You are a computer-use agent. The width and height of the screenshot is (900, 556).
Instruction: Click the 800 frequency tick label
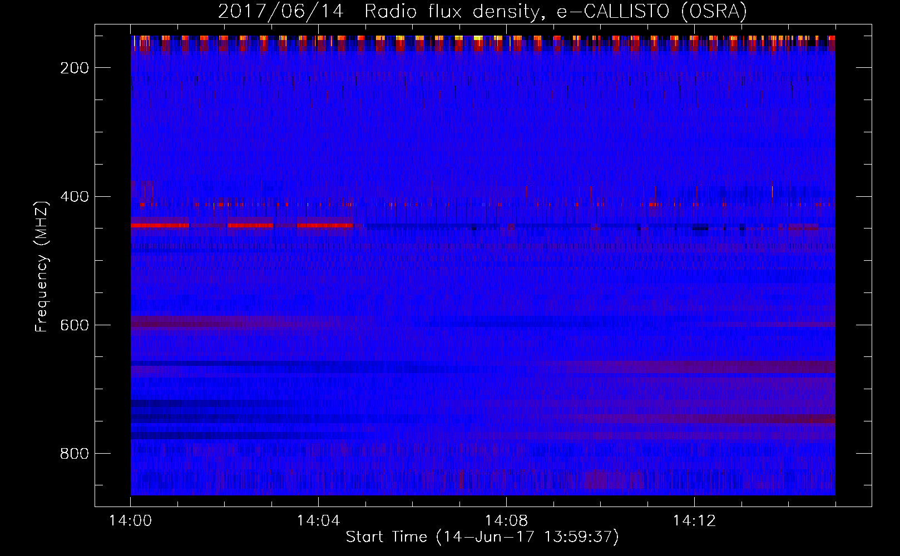point(75,454)
